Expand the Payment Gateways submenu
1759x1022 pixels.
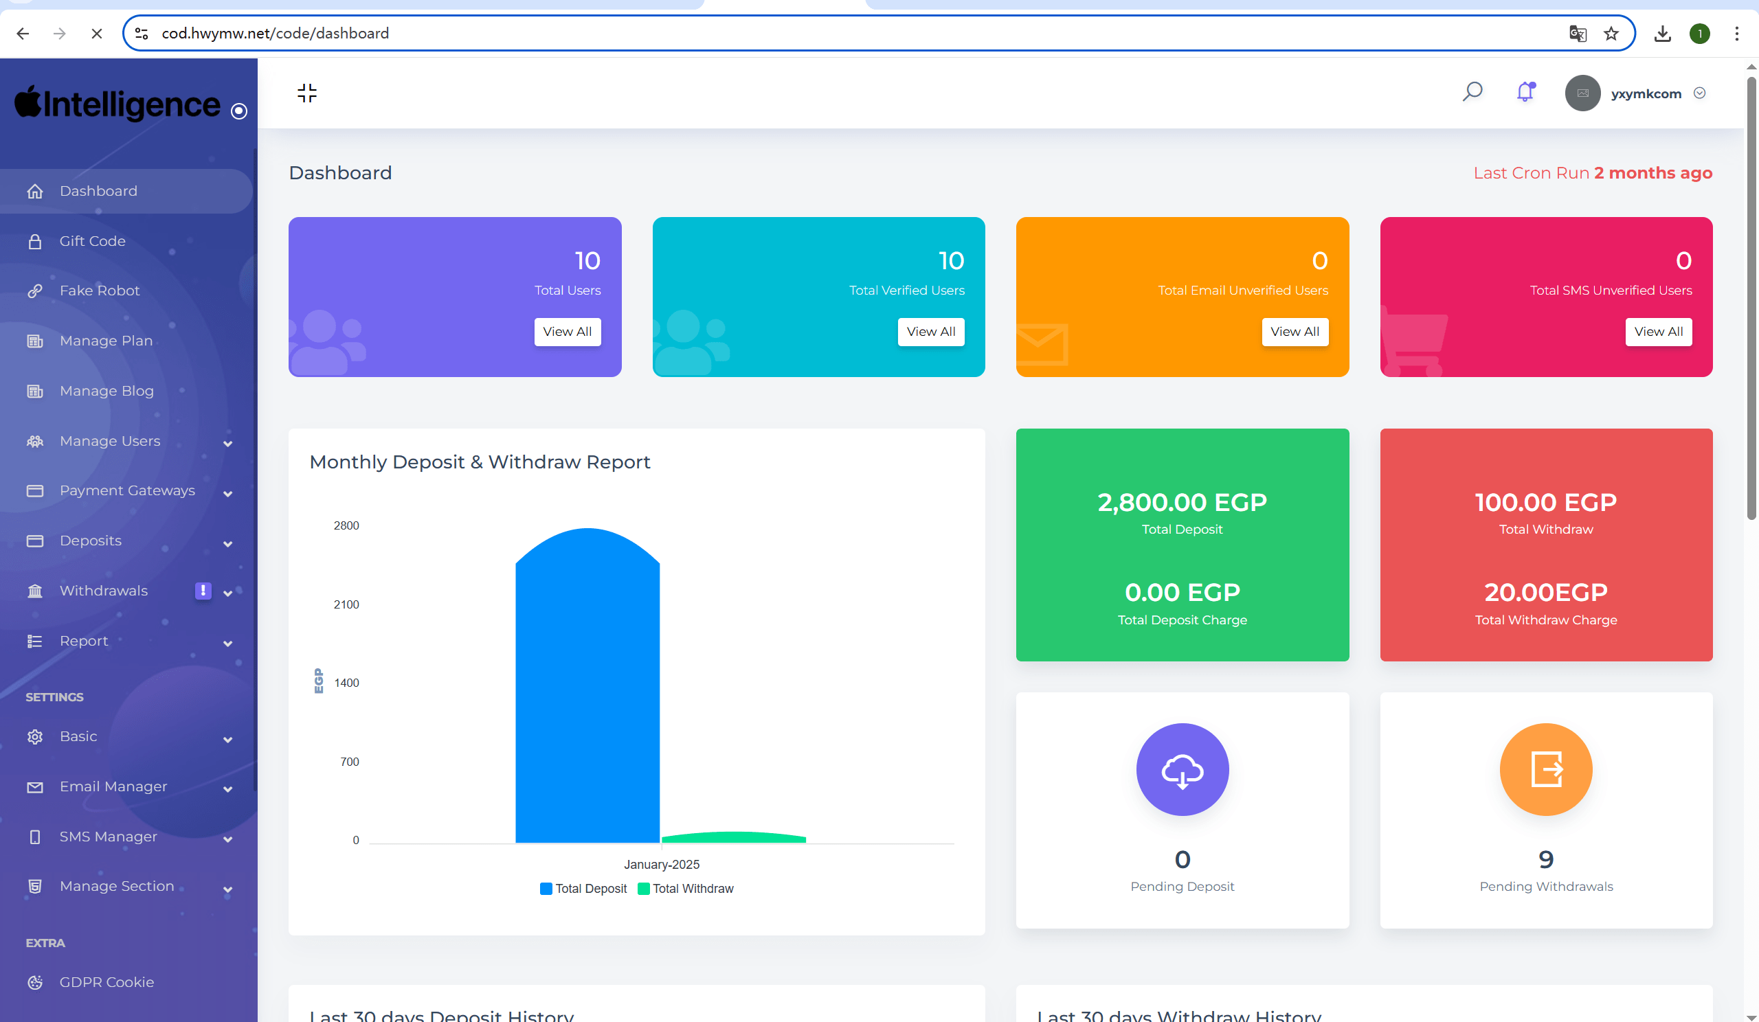point(128,490)
